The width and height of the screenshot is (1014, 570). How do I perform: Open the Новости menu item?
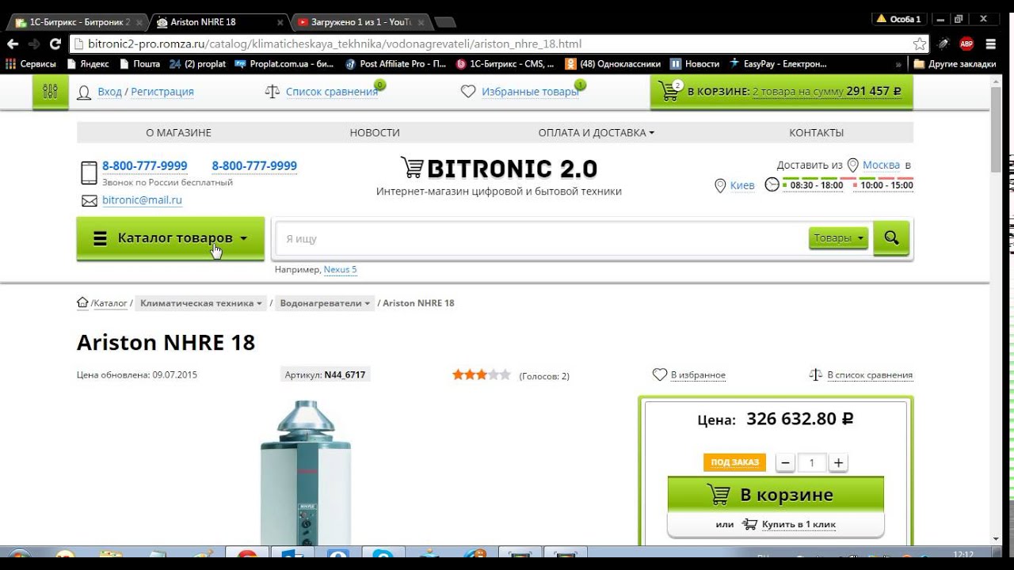[x=375, y=132]
